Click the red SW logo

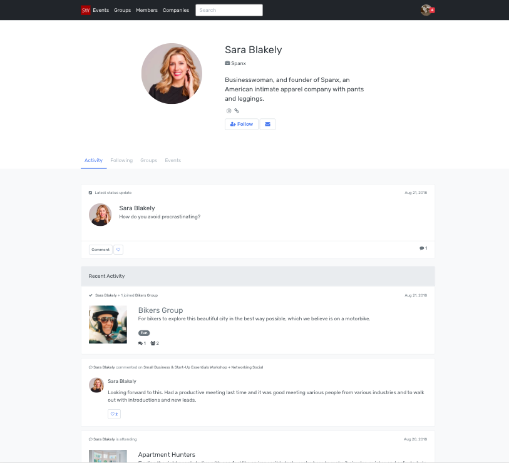[85, 10]
